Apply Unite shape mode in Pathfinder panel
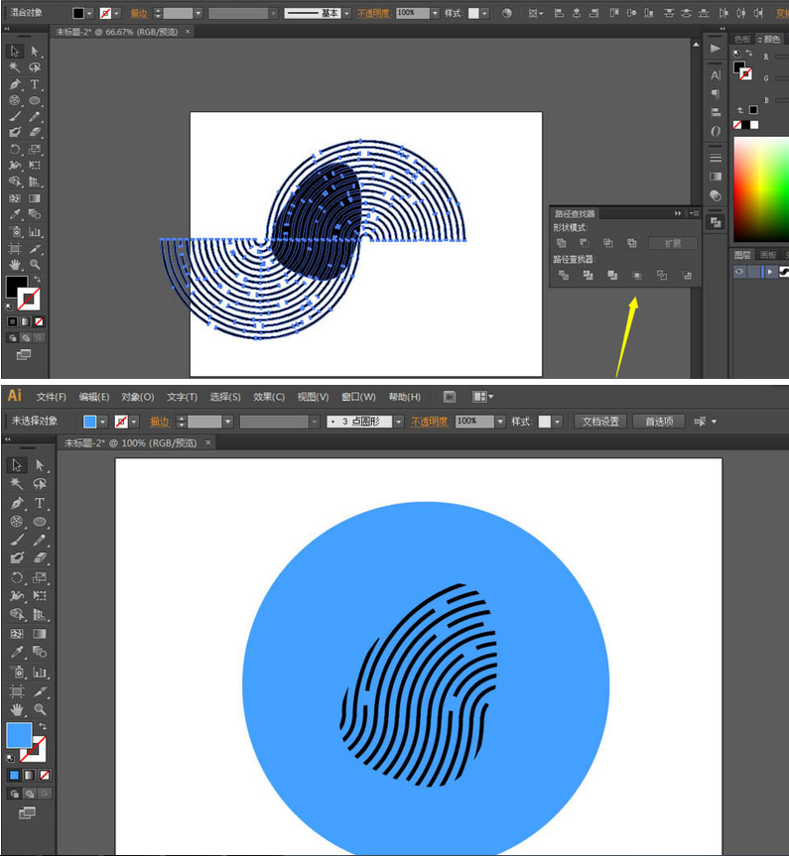 562,243
